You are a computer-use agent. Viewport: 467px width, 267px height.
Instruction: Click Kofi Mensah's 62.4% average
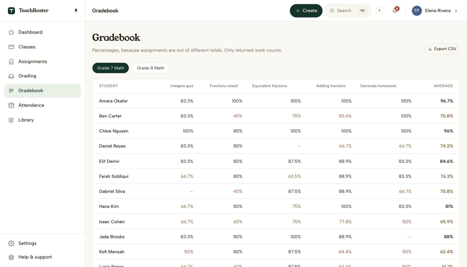pyautogui.click(x=447, y=252)
